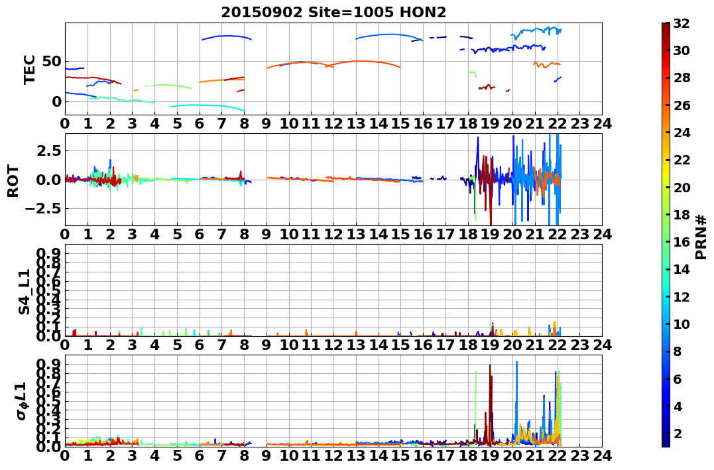Viewport: 714px width, 470px height.
Task: Click hour tick '6' below the ROT panel
Action: click(200, 234)
